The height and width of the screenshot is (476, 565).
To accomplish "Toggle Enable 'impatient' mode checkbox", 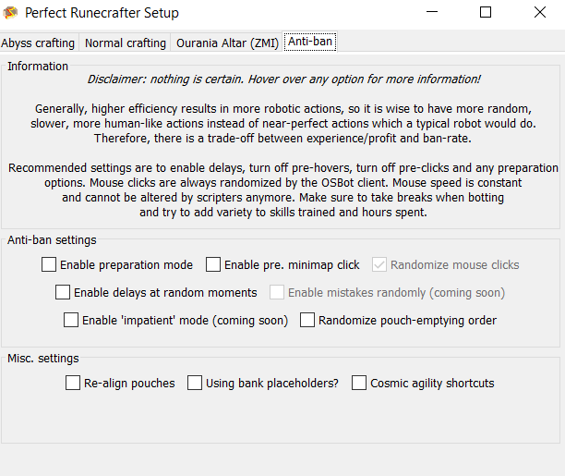I will pos(71,320).
